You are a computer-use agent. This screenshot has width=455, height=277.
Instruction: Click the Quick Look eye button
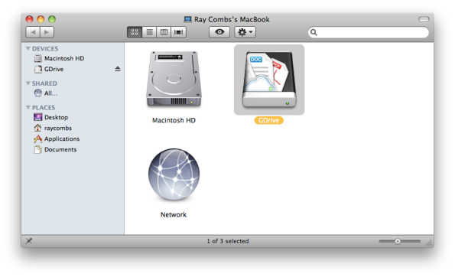pyautogui.click(x=219, y=32)
